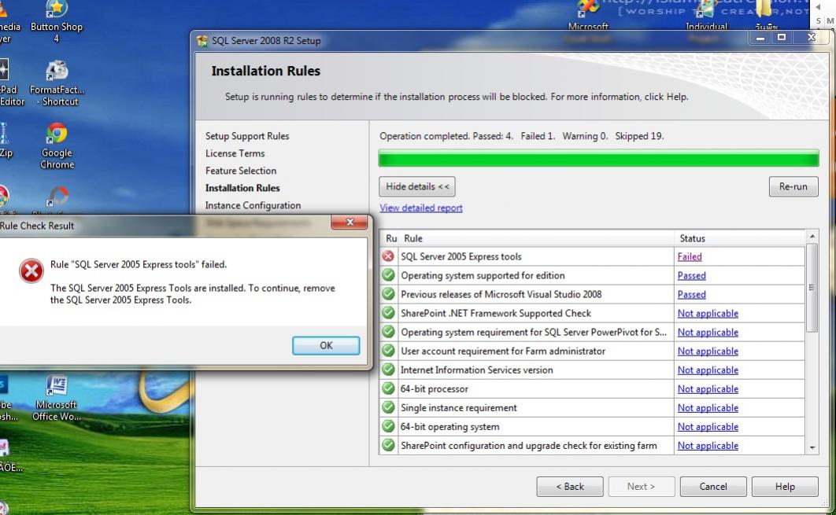
Task: Select License Terms step
Action: [235, 153]
